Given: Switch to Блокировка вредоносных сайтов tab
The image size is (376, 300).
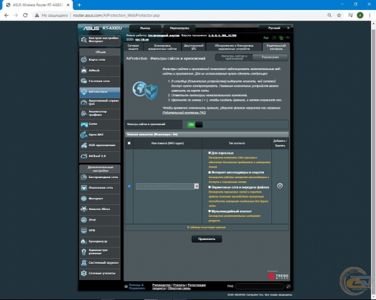Looking at the screenshot, I should coord(162,47).
